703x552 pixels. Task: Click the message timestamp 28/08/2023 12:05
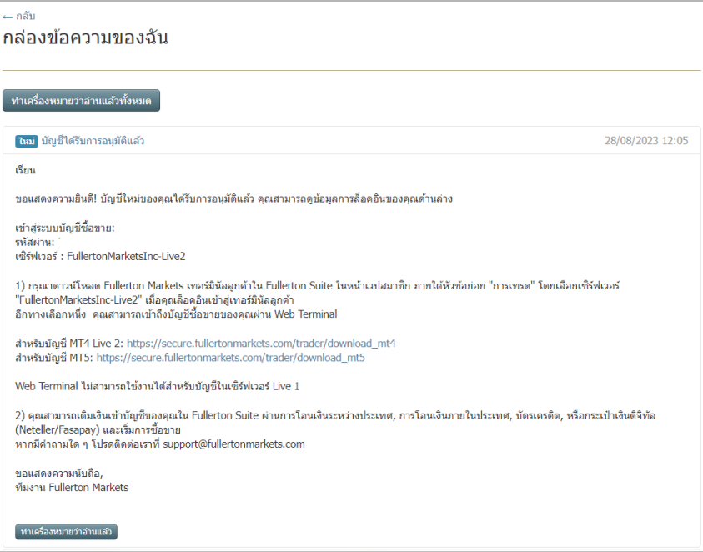click(646, 141)
